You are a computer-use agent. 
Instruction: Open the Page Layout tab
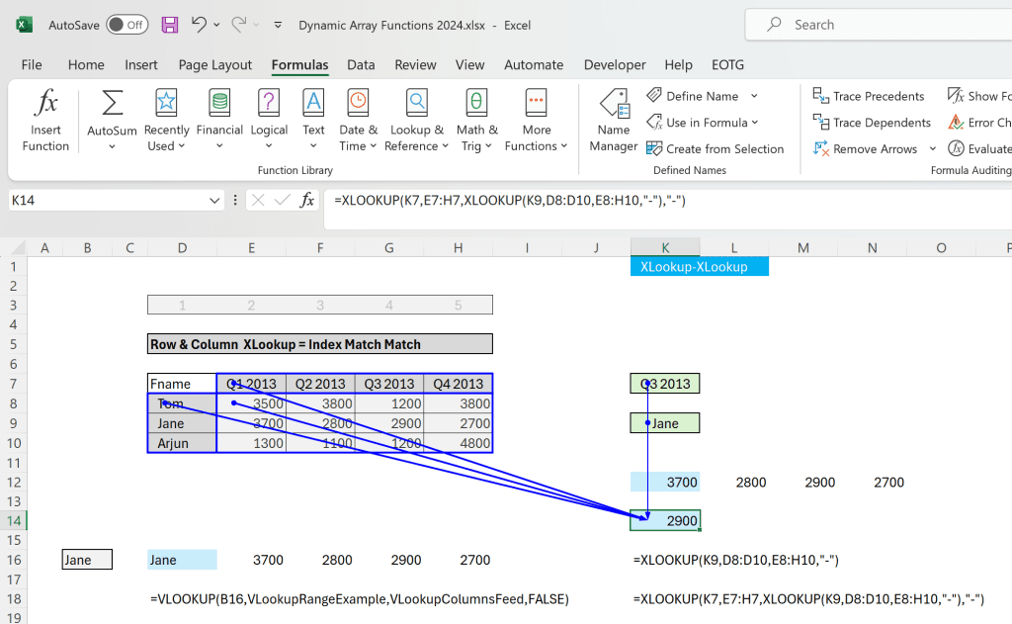[x=214, y=65]
